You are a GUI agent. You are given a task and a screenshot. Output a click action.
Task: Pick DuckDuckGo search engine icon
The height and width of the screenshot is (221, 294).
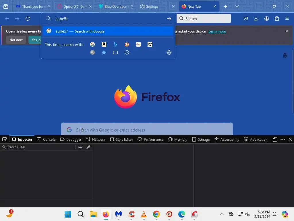click(x=127, y=44)
